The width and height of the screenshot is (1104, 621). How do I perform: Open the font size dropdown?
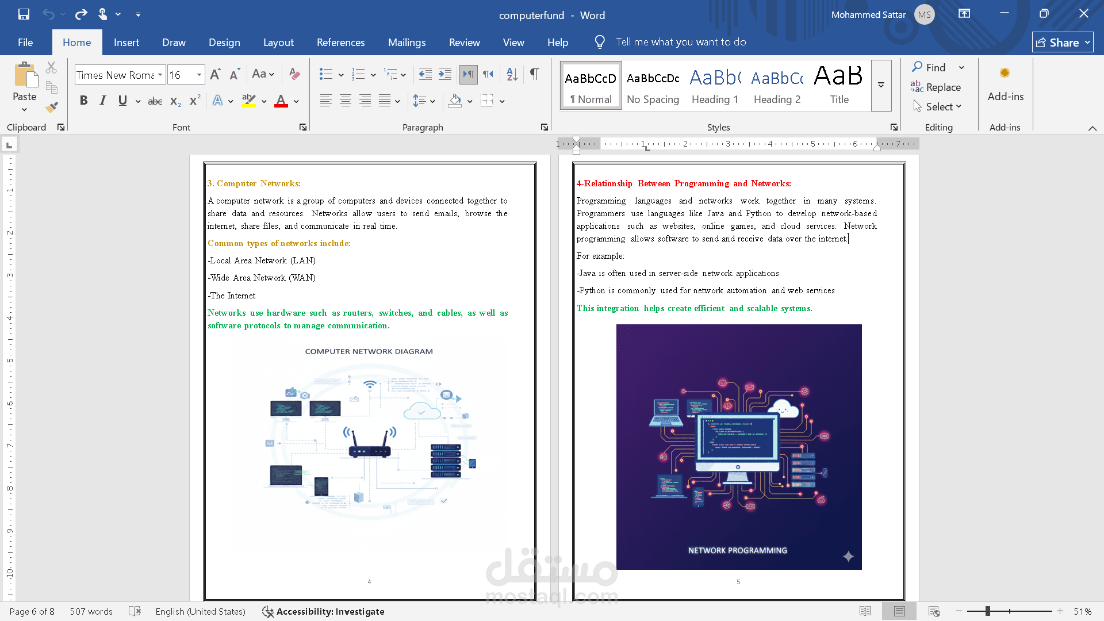coord(199,75)
